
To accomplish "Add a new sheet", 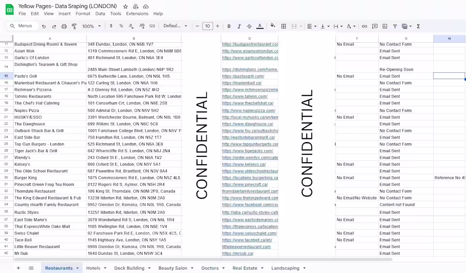I will point(18,268).
